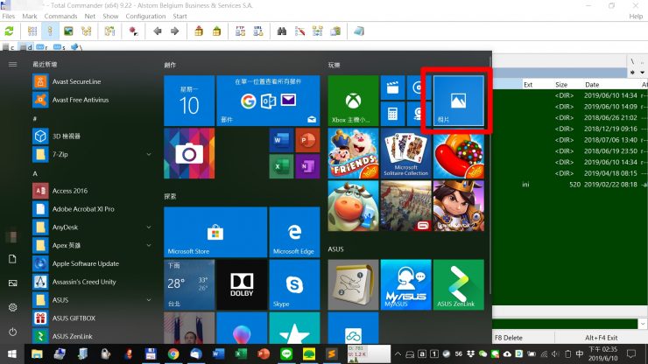Screen dimensions: 648x364
Task: Open the weather tile showing 28°
Action: [188, 283]
